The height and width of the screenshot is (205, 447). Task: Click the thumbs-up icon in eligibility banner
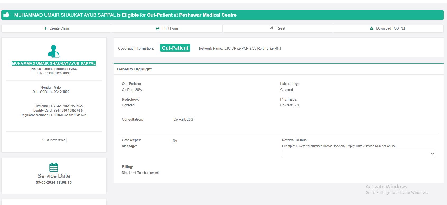point(6,15)
